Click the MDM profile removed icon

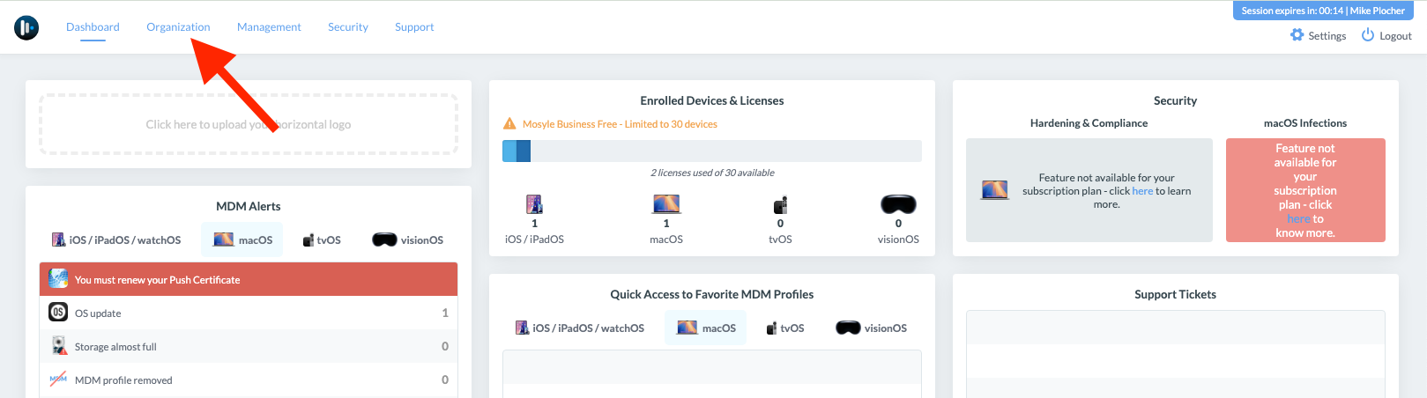pyautogui.click(x=58, y=380)
